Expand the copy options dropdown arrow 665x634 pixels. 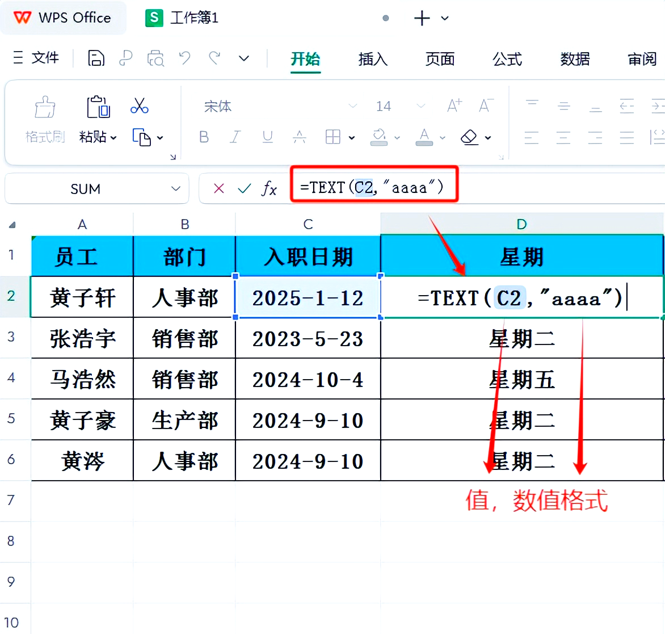[160, 137]
